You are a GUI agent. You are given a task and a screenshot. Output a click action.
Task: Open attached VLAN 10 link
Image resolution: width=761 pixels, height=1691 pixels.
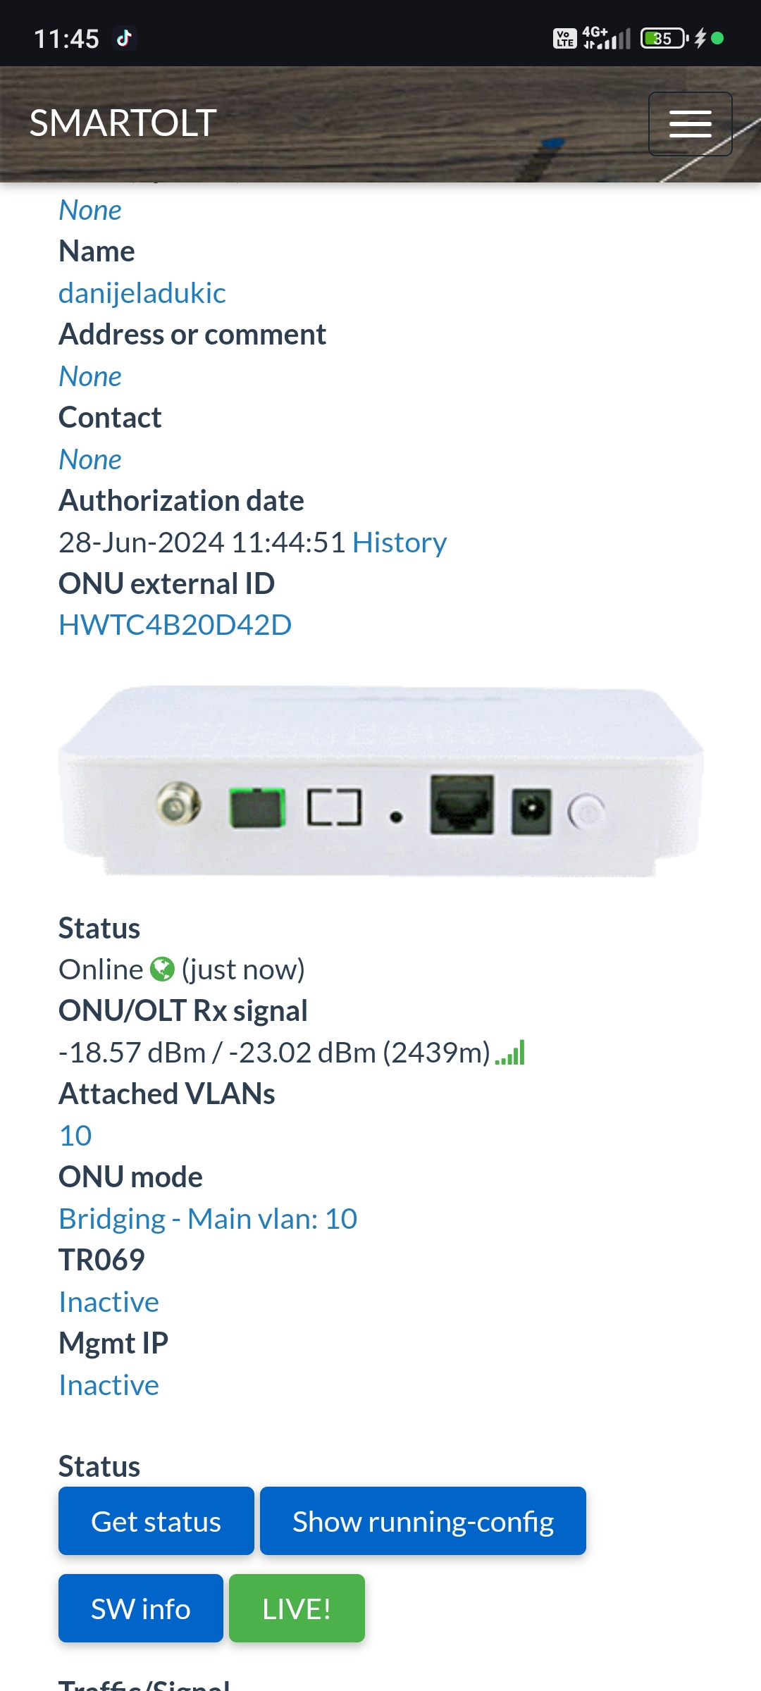coord(75,1136)
